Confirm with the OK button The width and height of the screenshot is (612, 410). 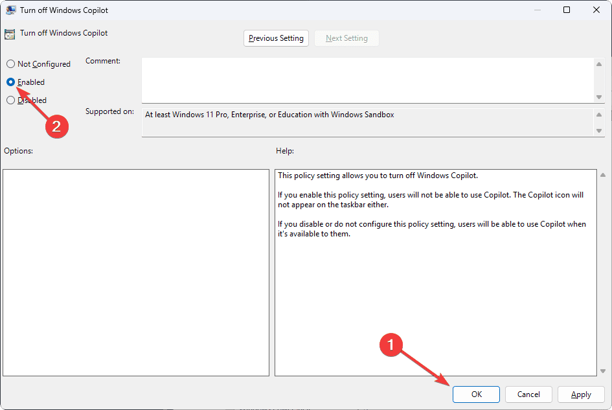click(x=476, y=394)
